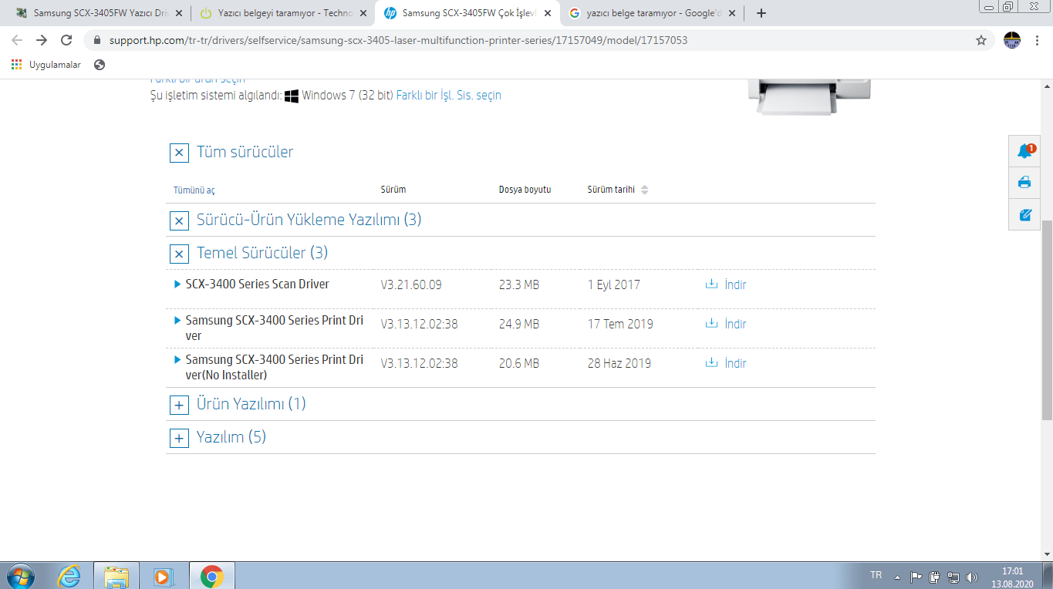Sort by Sürüm tarihi using the sort arrows

[645, 190]
